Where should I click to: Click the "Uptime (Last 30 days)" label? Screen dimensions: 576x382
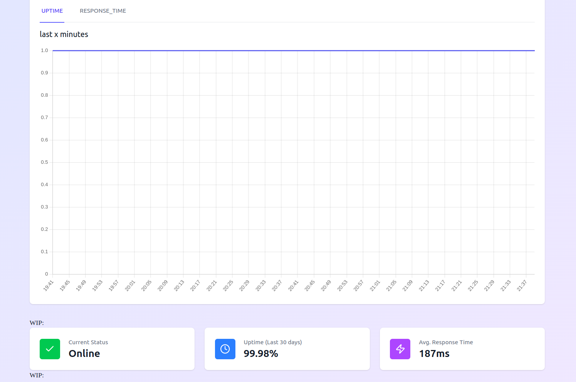(x=273, y=342)
